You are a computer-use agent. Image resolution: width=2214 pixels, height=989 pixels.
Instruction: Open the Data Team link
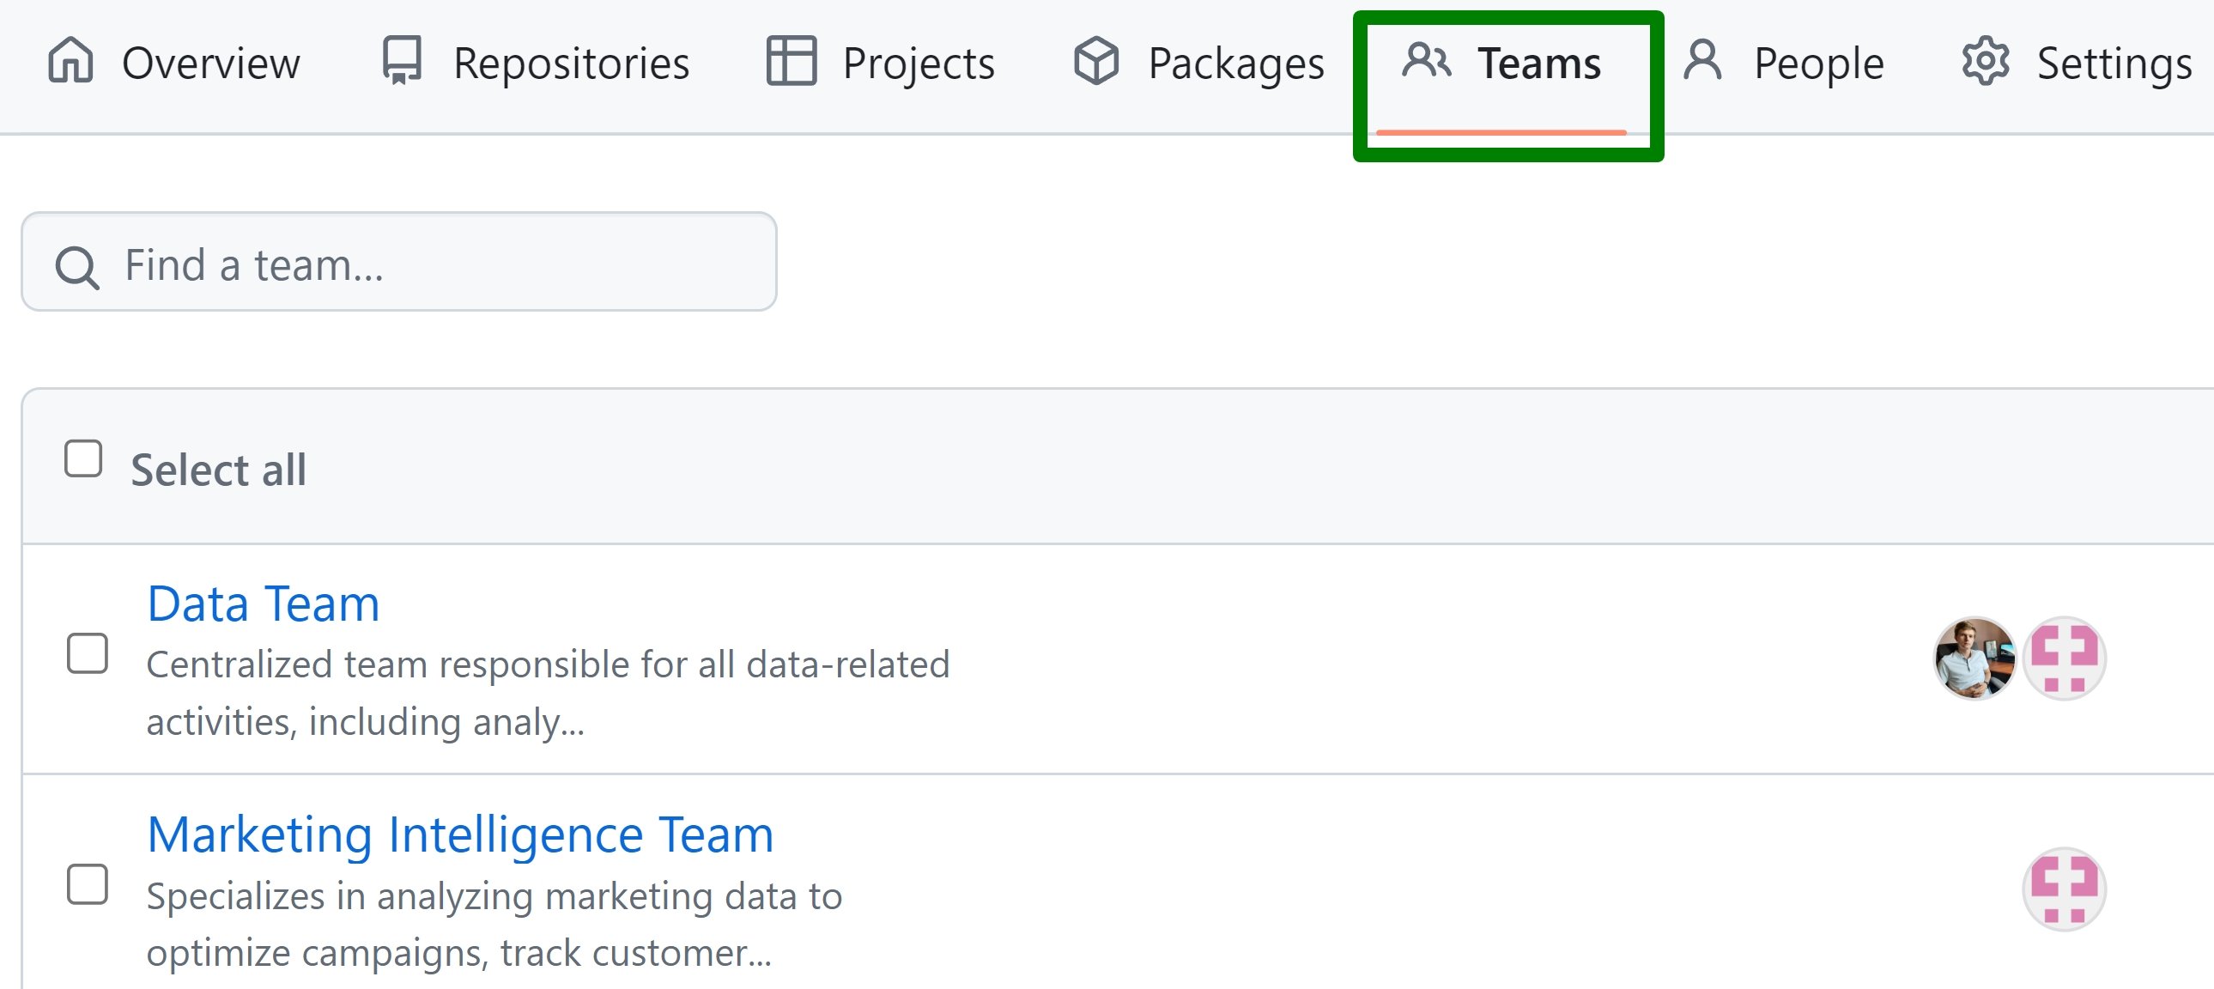(263, 604)
